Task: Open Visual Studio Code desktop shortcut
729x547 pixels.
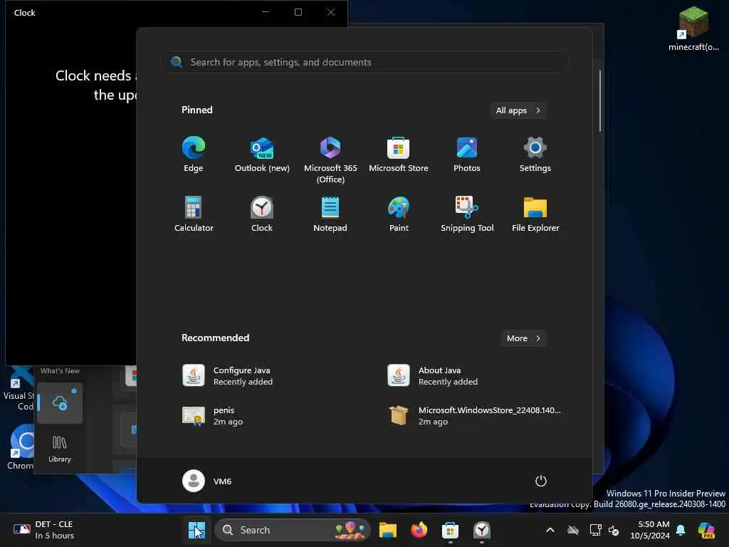Action: 19,389
